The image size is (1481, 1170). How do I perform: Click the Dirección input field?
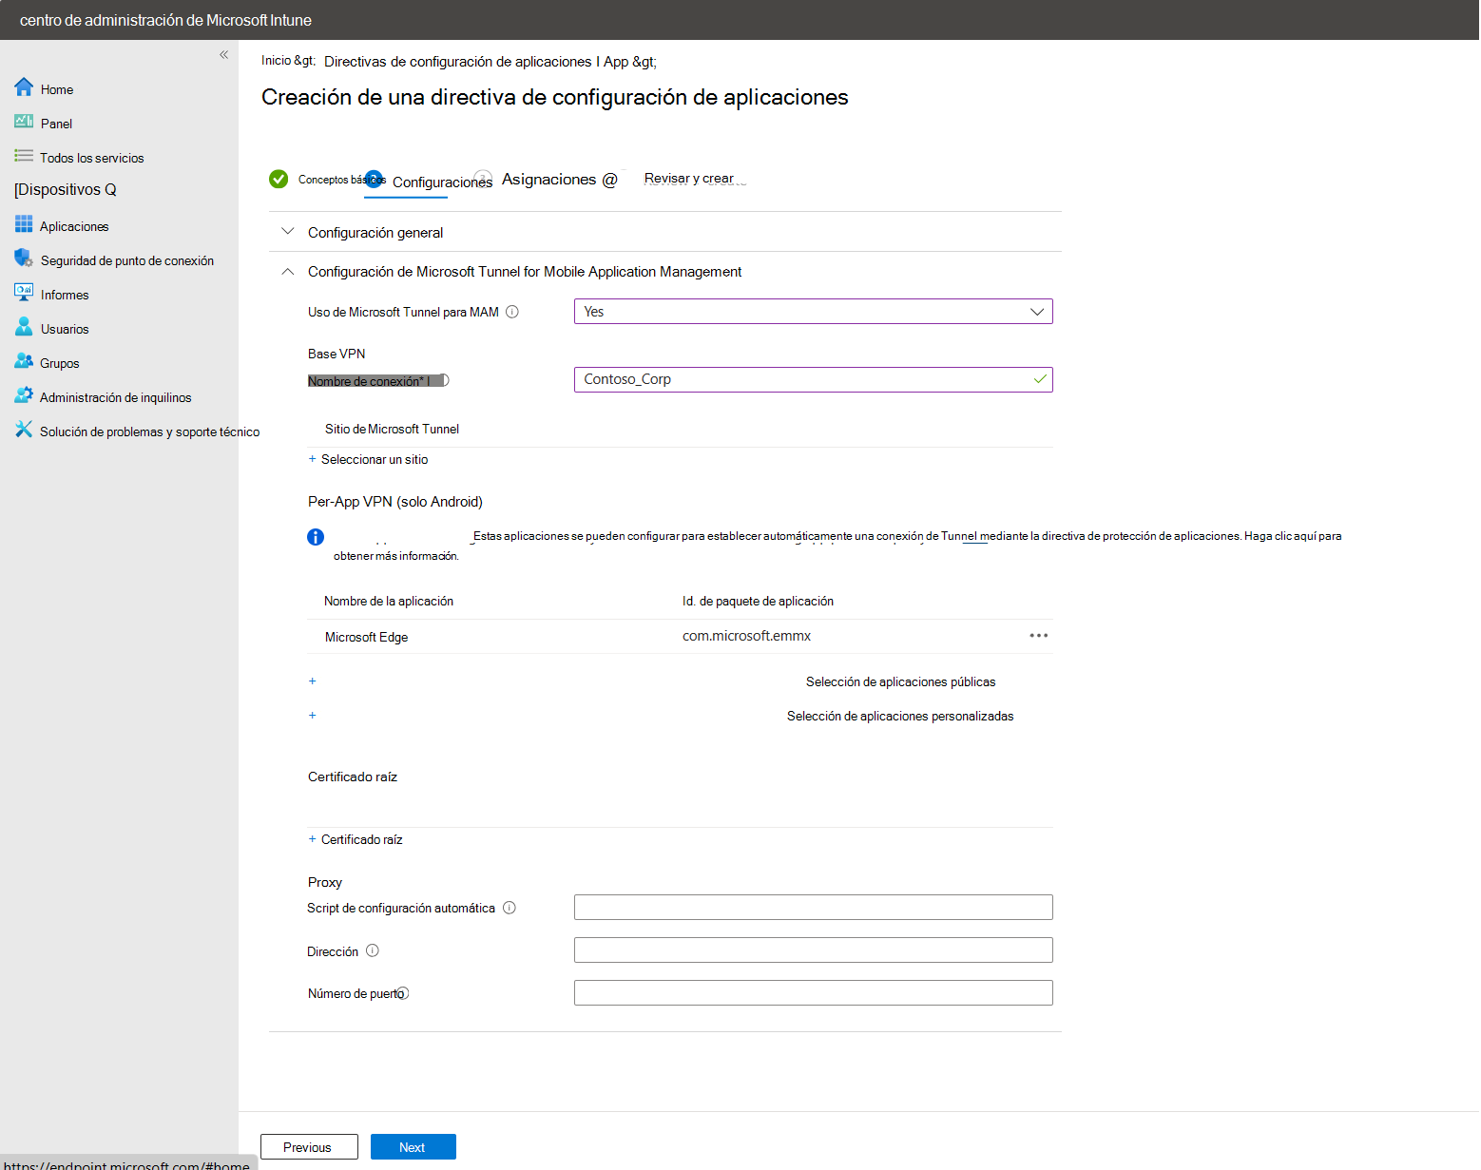814,950
